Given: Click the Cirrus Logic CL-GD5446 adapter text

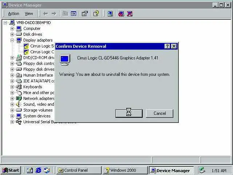Looking at the screenshot, I should [118, 58].
